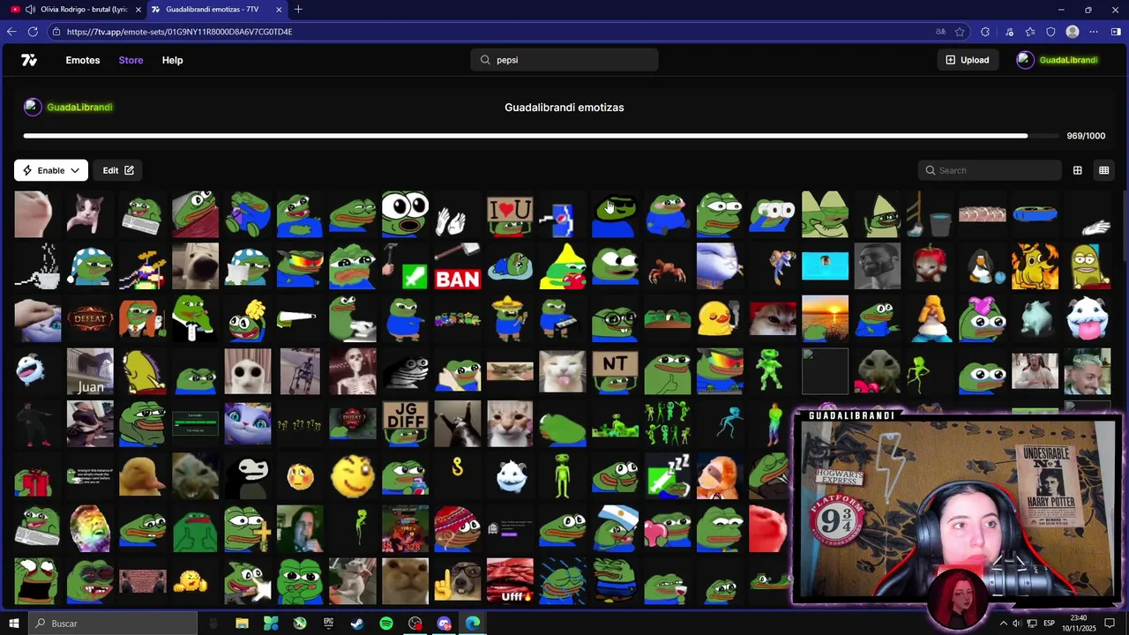
Task: Focus the top search box containing pepsi
Action: [564, 60]
